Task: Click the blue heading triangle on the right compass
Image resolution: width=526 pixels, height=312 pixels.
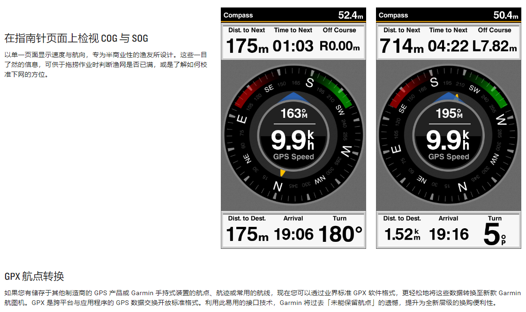Action: (x=448, y=97)
